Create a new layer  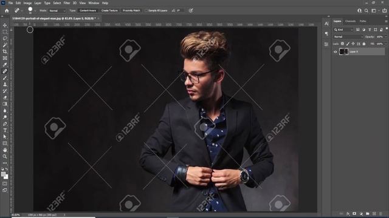pyautogui.click(x=374, y=214)
